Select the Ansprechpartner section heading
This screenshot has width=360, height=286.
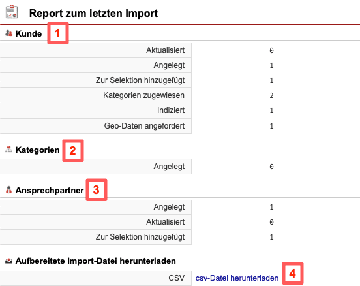[x=50, y=191]
